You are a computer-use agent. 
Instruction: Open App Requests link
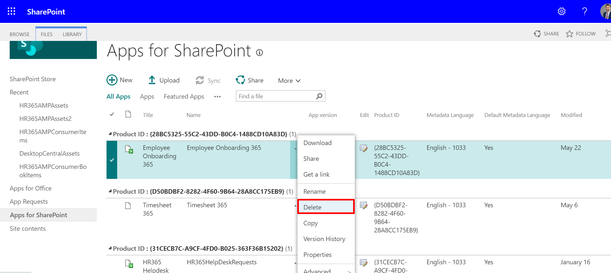tap(29, 201)
